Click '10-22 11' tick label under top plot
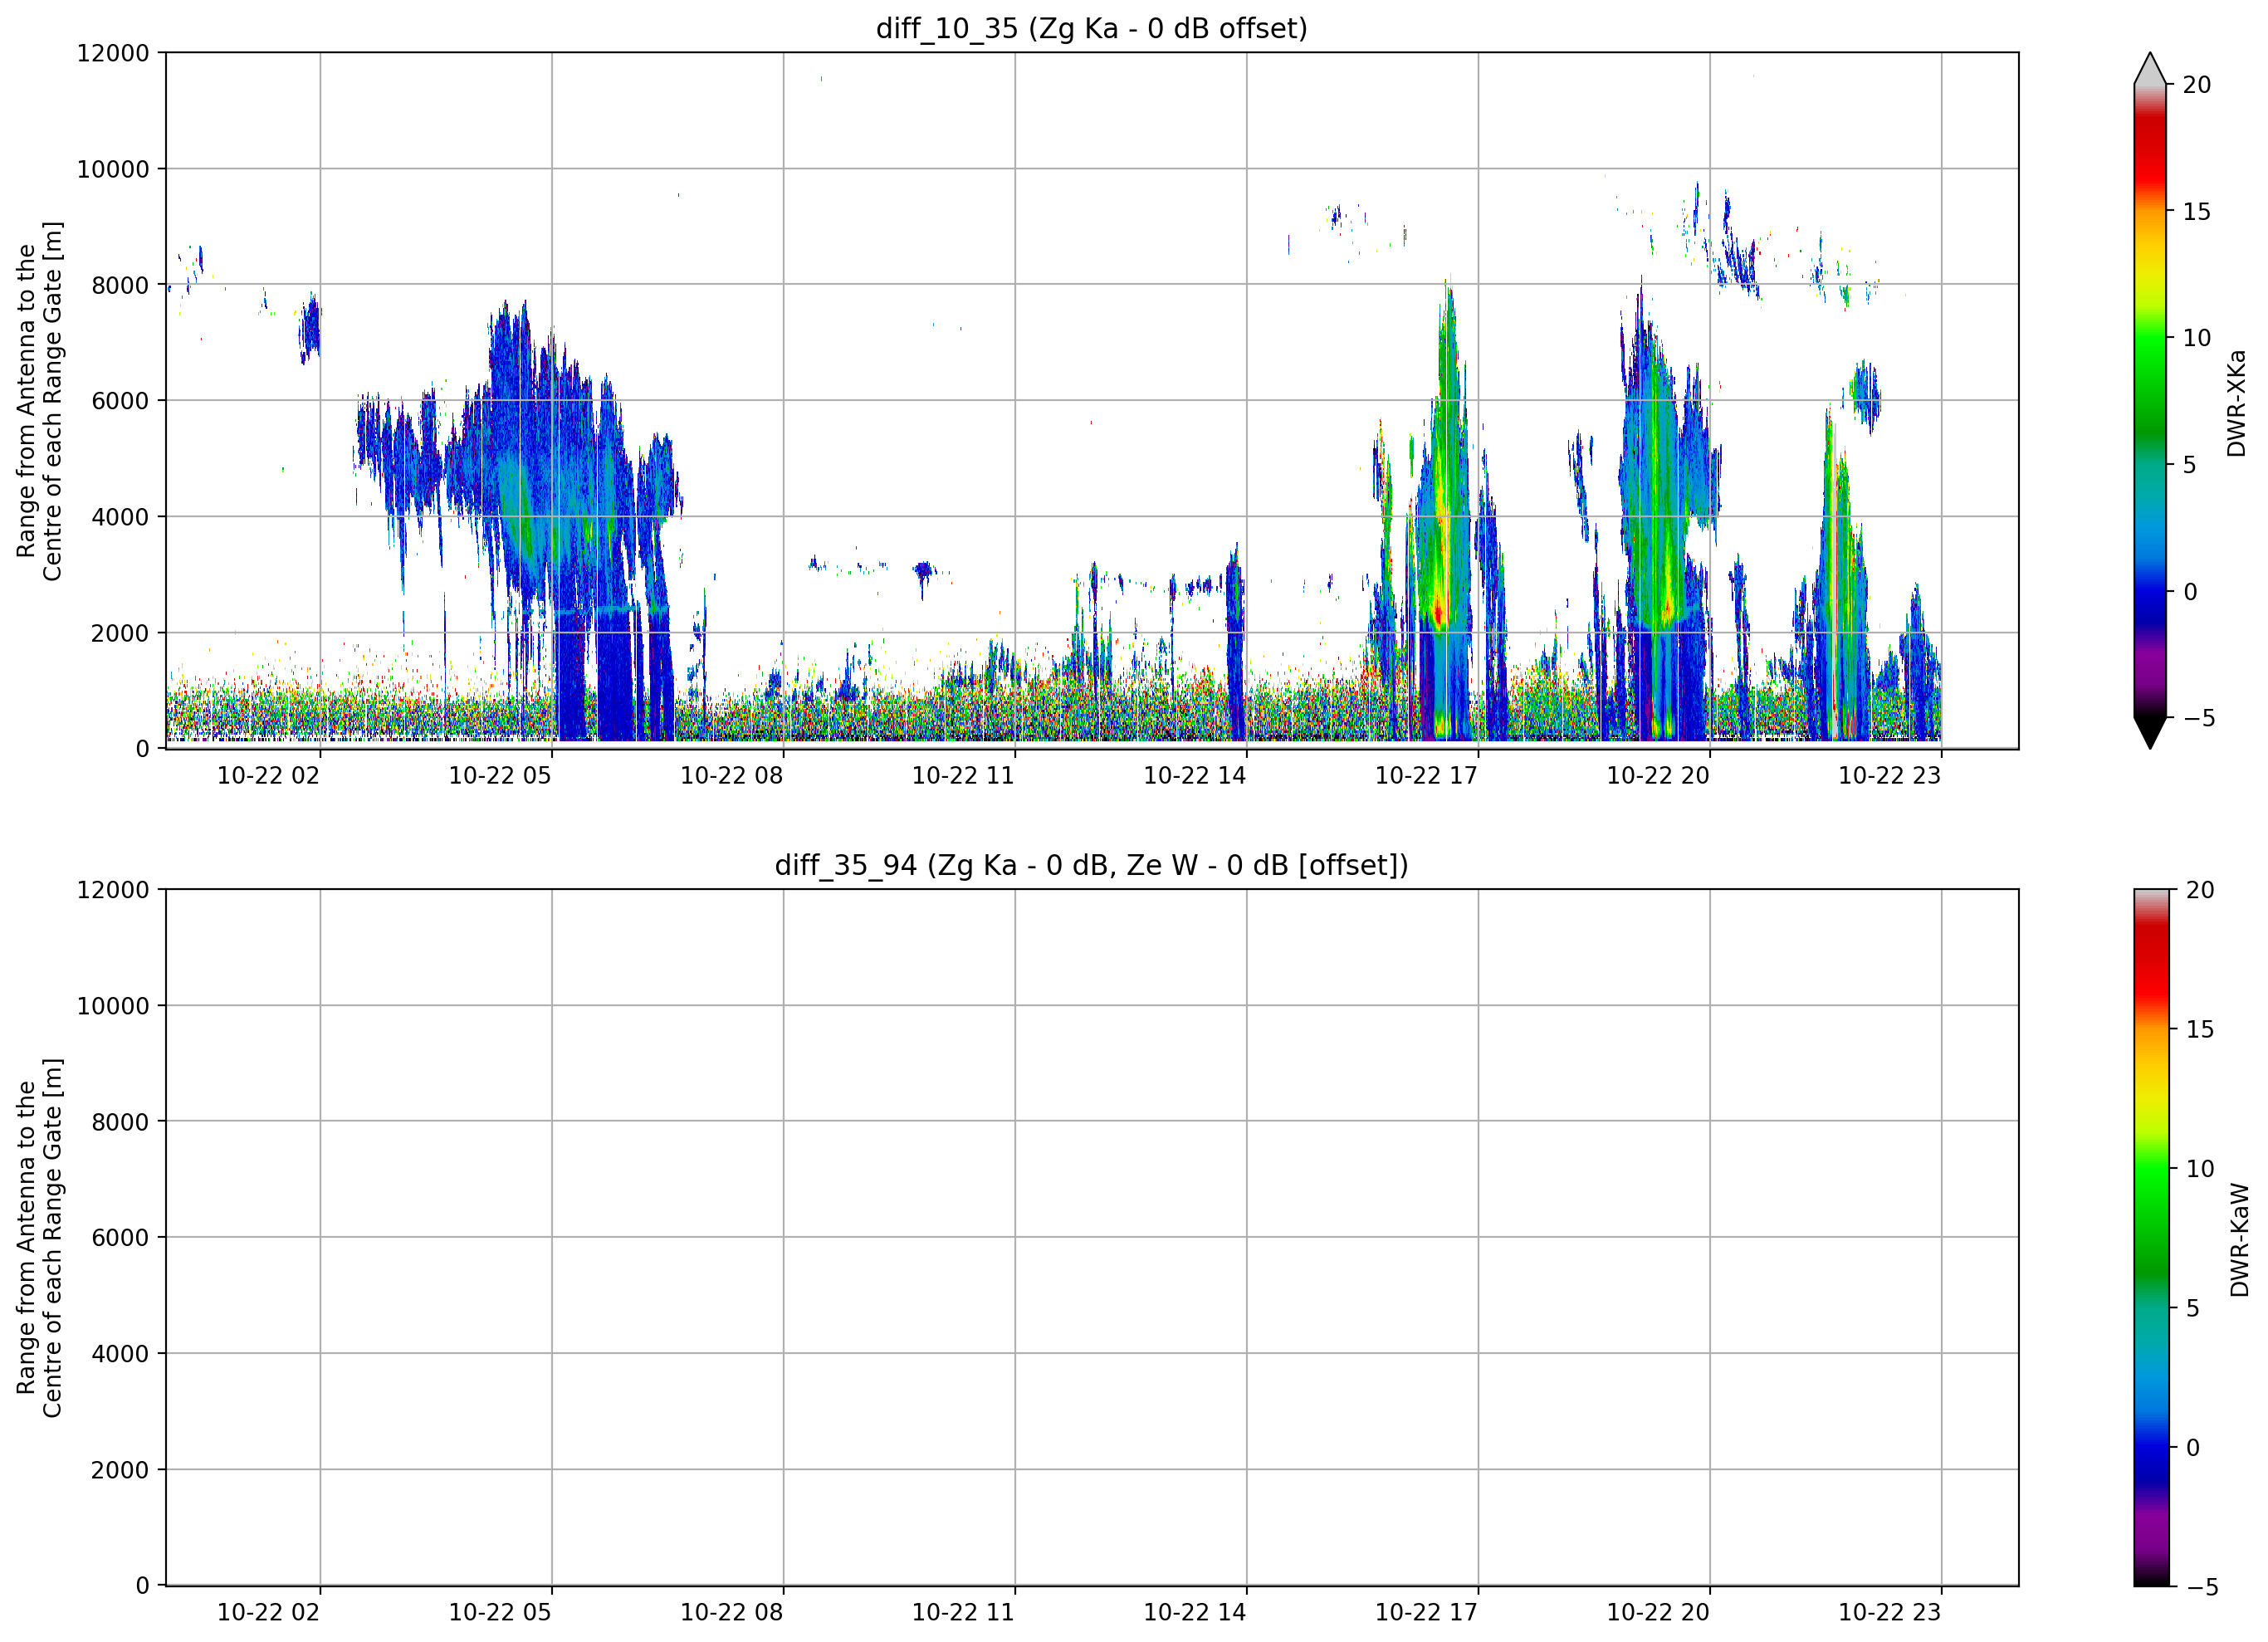Image resolution: width=2268 pixels, height=1642 pixels. (x=963, y=776)
